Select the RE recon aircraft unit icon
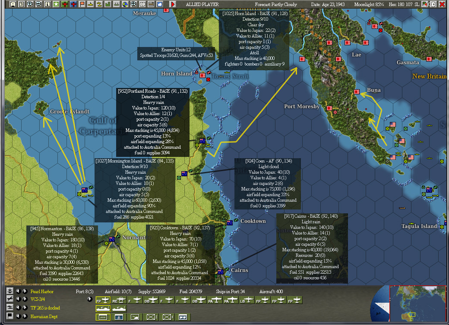 pyautogui.click(x=119, y=300)
